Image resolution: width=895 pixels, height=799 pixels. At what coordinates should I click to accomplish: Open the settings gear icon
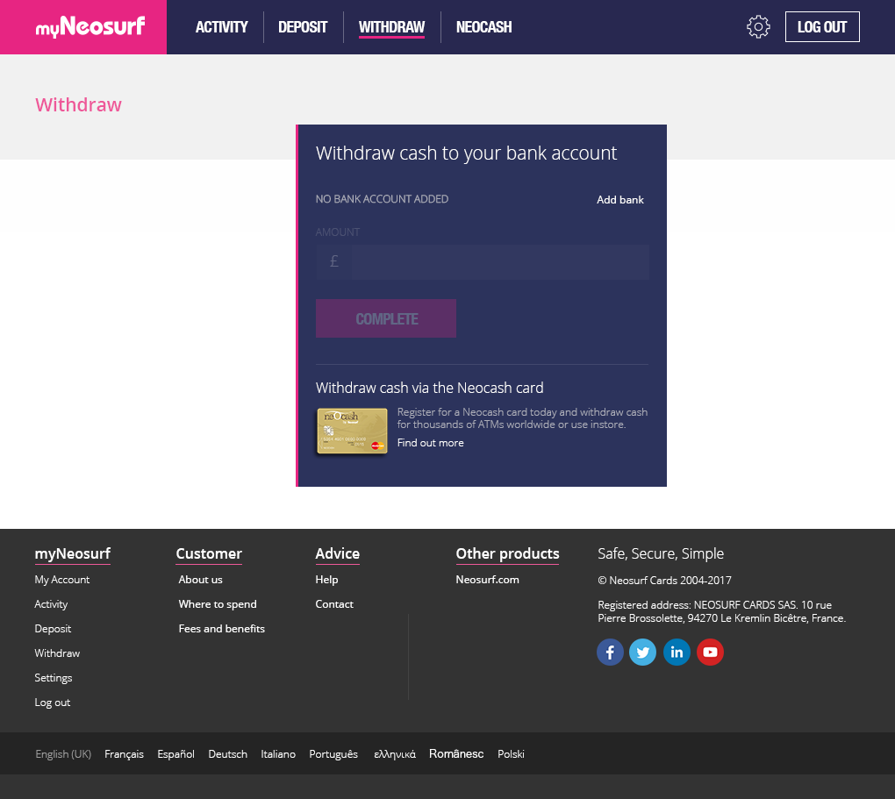[758, 27]
